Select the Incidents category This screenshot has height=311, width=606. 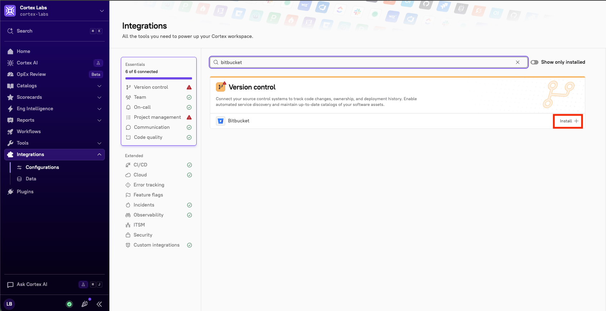point(159,205)
